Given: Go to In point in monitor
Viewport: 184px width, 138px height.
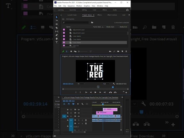Looking at the screenshot, I should (x=86, y=92).
